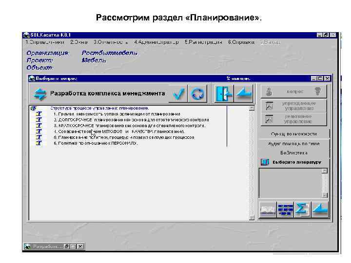351x263 pixels.
Task: Select item '3. КРАТКОСРОЧНОЕ планирование'
Action: coord(129,126)
